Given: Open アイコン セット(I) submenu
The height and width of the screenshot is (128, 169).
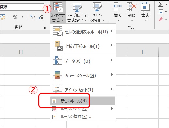Looking at the screenshot, I should point(83,89).
